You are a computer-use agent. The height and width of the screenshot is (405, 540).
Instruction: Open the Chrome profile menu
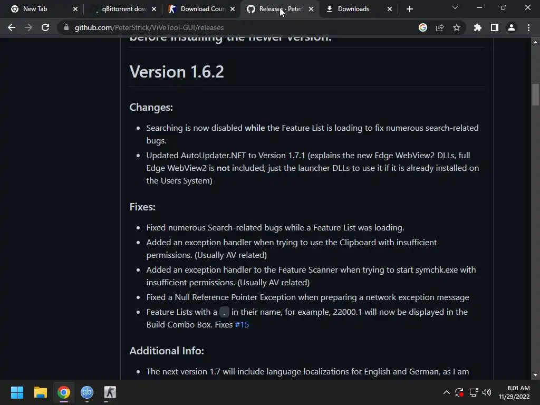pyautogui.click(x=512, y=27)
